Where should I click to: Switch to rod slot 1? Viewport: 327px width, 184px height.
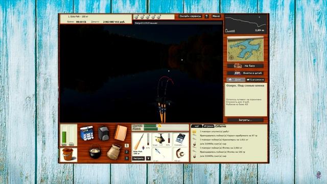127,145
